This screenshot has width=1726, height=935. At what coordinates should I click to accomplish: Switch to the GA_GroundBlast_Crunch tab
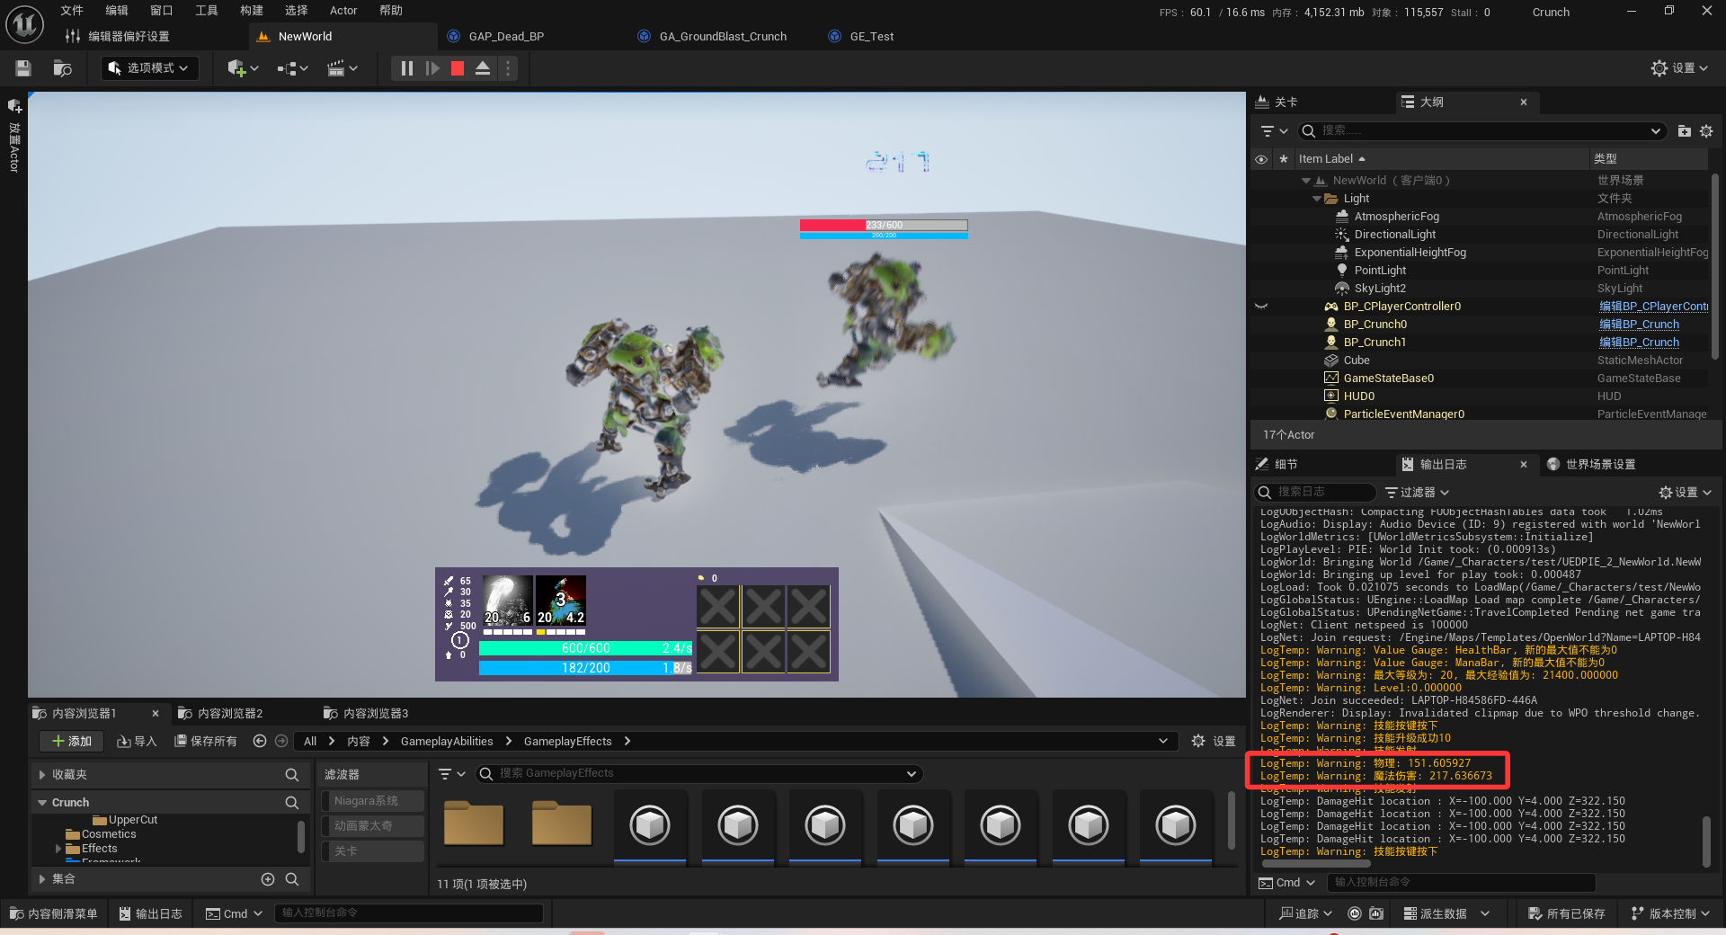[x=722, y=36]
